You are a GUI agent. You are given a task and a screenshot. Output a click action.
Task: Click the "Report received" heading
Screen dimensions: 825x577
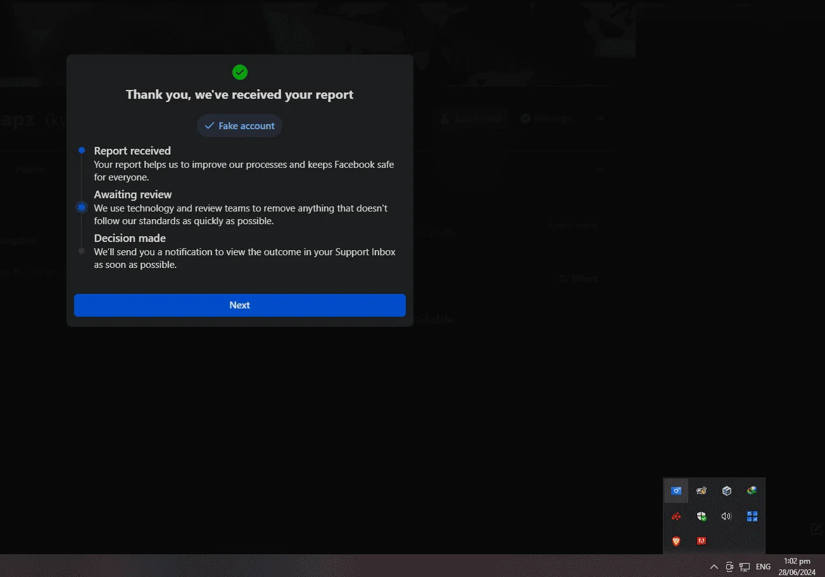[x=132, y=151]
